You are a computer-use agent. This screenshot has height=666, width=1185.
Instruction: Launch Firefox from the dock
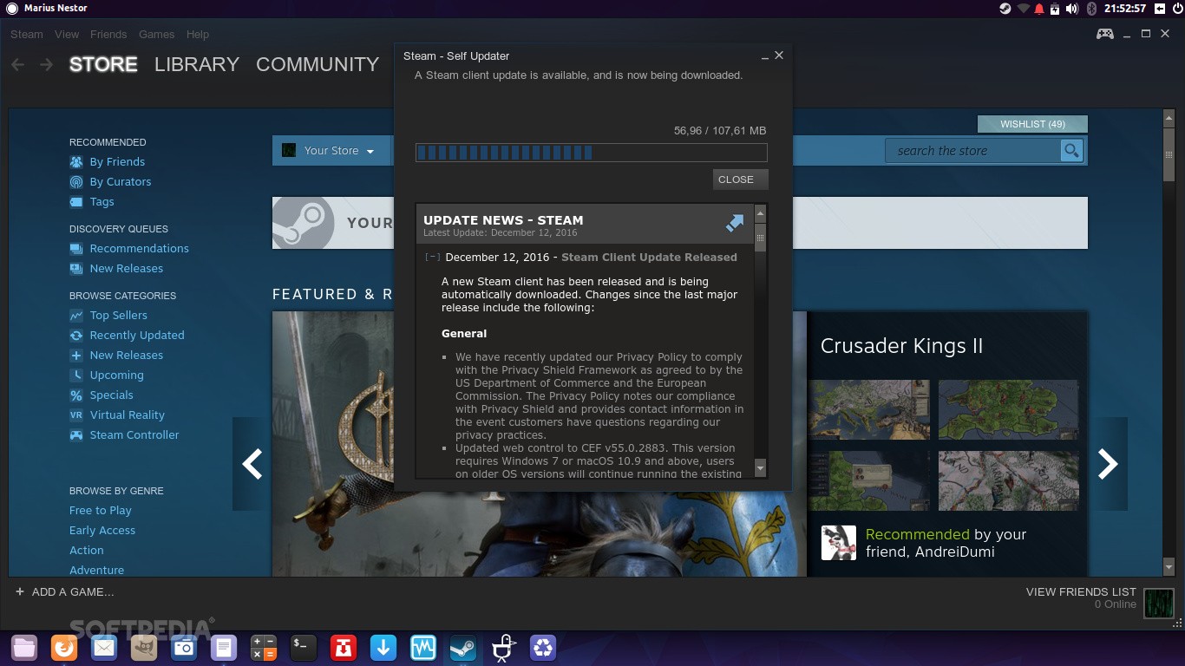tap(63, 647)
